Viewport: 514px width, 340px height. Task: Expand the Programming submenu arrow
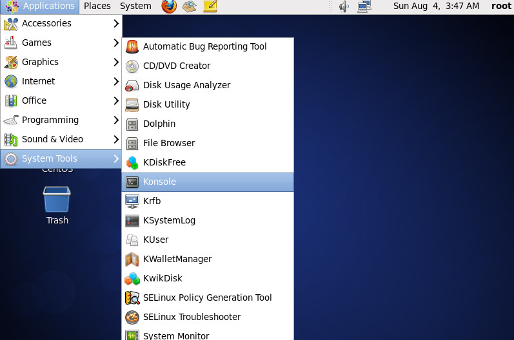(x=116, y=120)
